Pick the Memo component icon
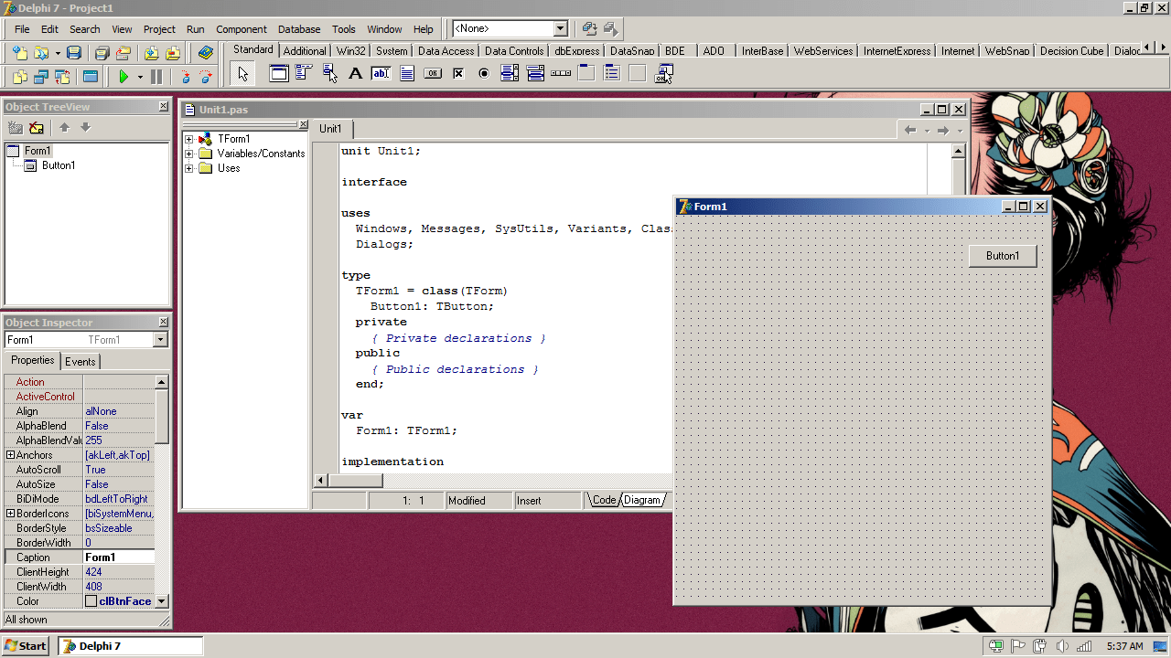This screenshot has height=658, width=1171. (x=407, y=73)
